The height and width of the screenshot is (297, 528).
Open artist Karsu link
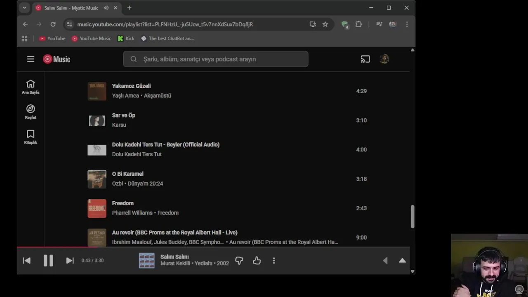(x=119, y=125)
